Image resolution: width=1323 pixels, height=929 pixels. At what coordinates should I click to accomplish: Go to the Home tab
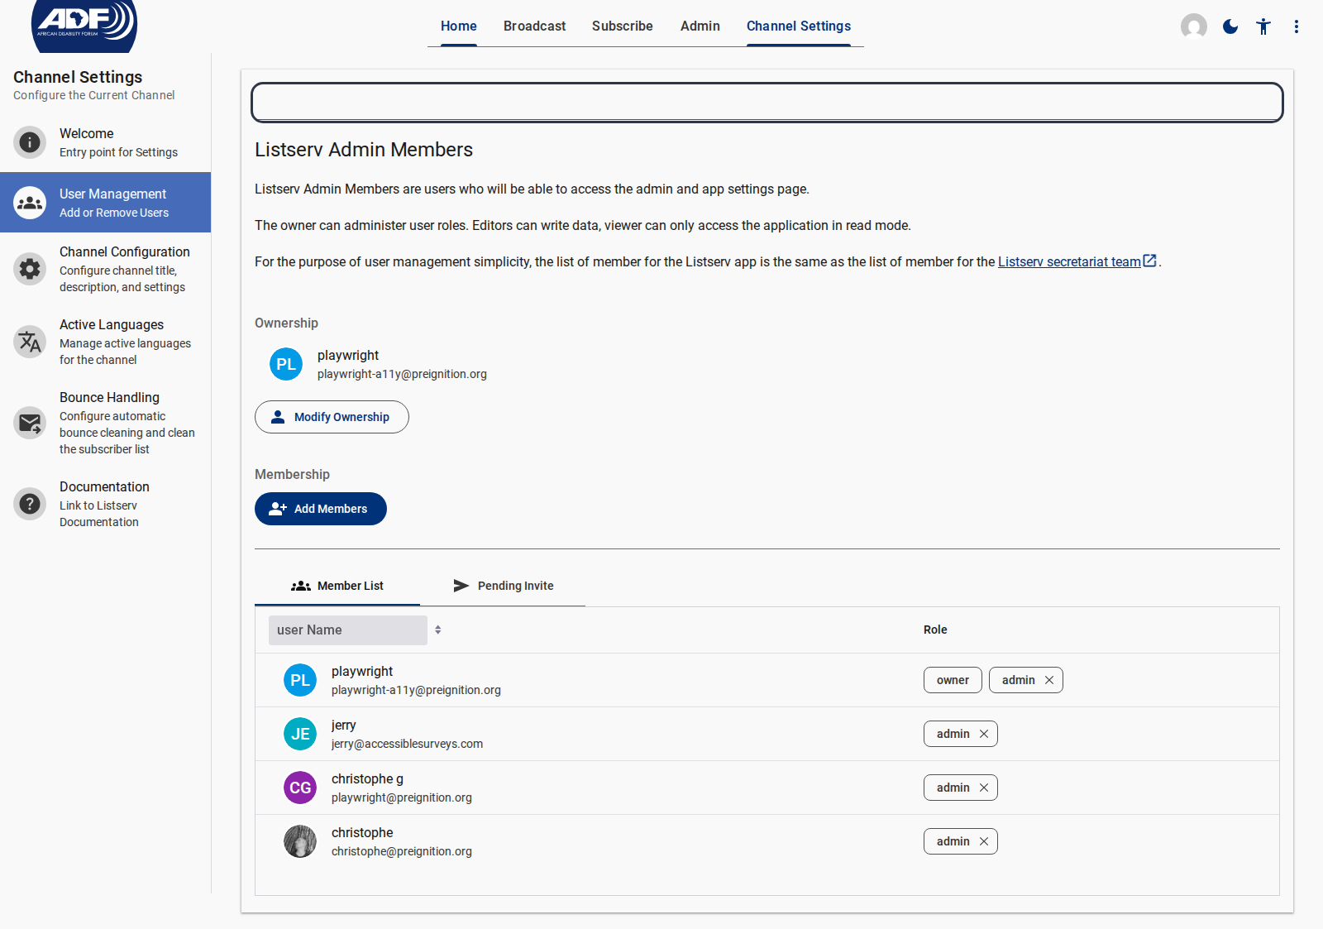(459, 26)
